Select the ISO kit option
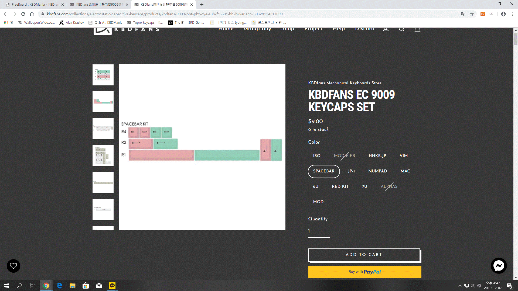This screenshot has width=518, height=291. tap(317, 156)
